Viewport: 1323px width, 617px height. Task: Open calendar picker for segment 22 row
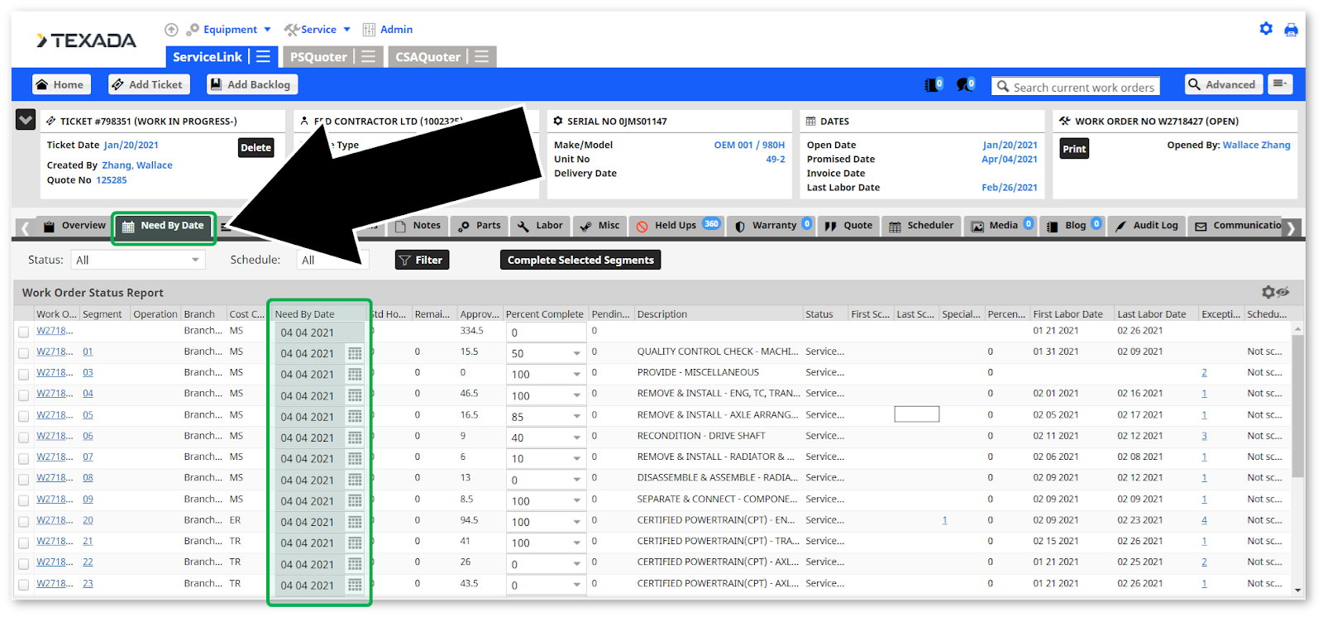[355, 564]
